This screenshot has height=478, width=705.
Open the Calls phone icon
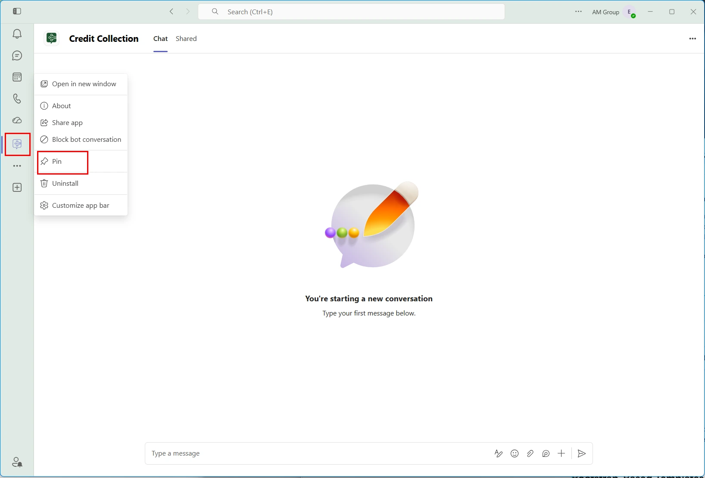pyautogui.click(x=17, y=99)
